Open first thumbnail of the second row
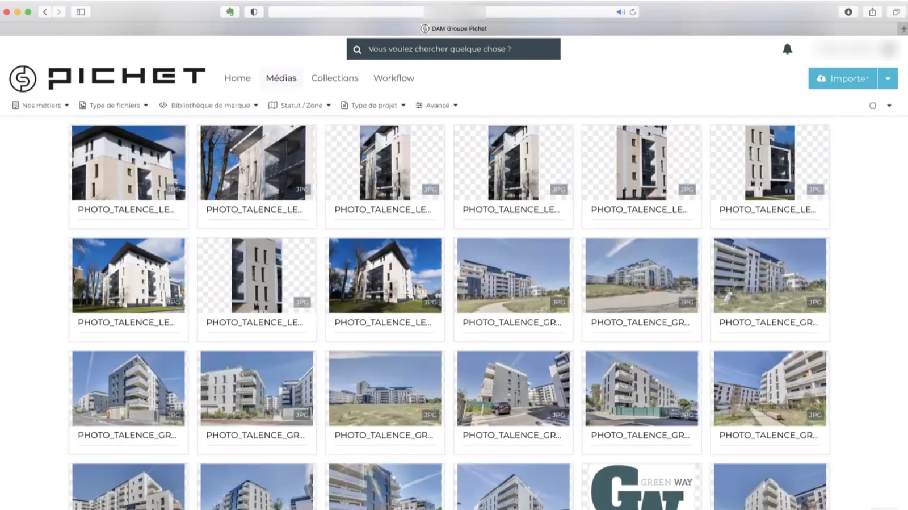Image resolution: width=908 pixels, height=510 pixels. (x=128, y=275)
